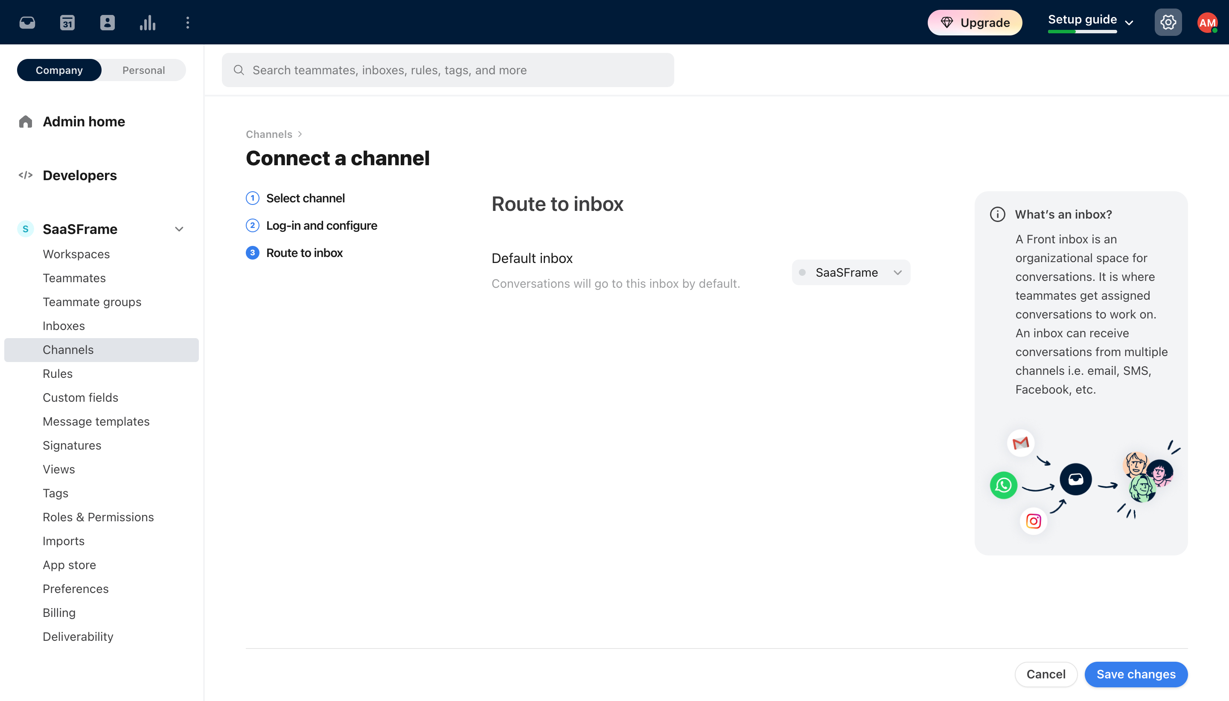Image resolution: width=1229 pixels, height=701 pixels.
Task: Go to step 1 Select channel
Action: tap(295, 198)
